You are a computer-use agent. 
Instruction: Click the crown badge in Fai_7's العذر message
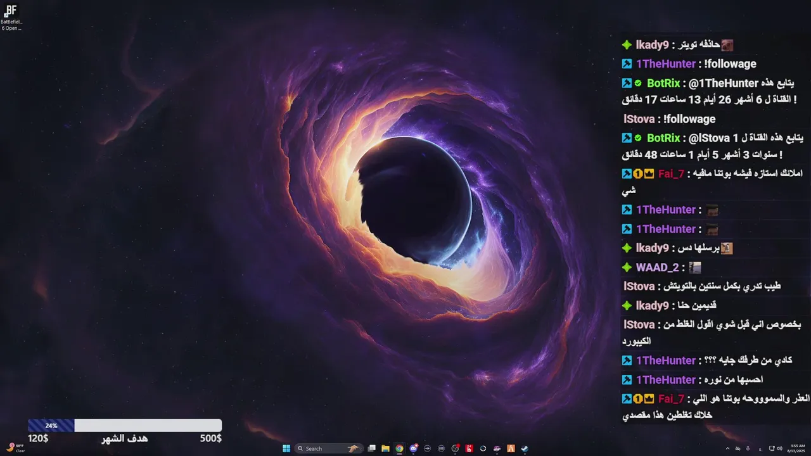point(649,398)
